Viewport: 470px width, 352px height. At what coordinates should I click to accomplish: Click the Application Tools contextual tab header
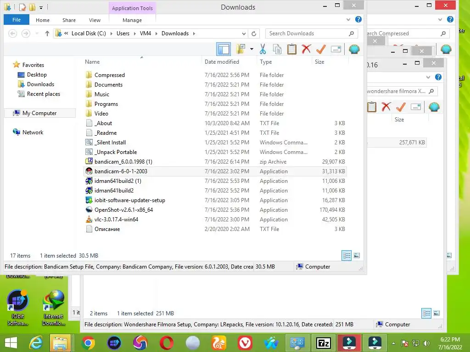point(132,8)
